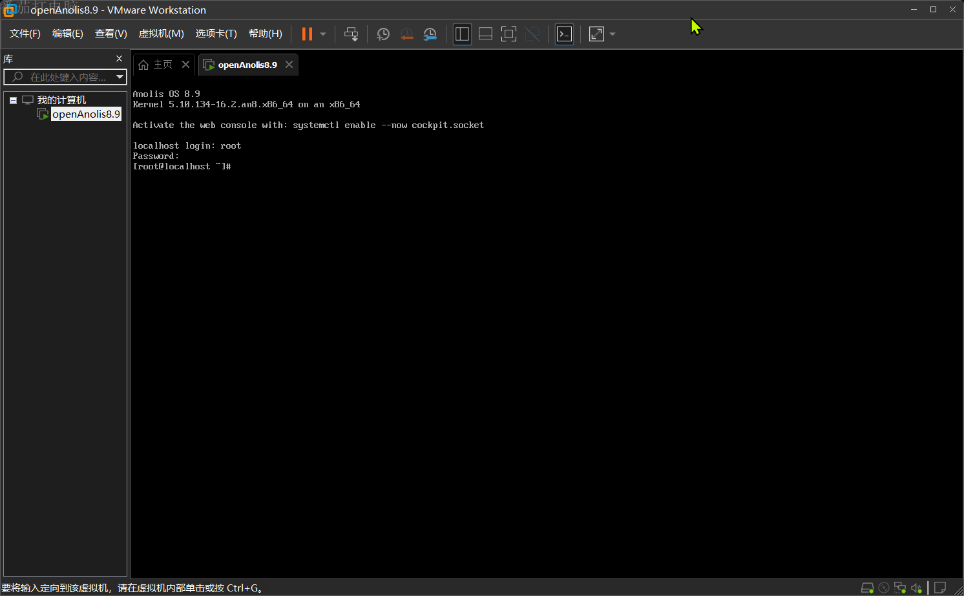
Task: Close the openAnolis8.9 tab
Action: [x=289, y=65]
